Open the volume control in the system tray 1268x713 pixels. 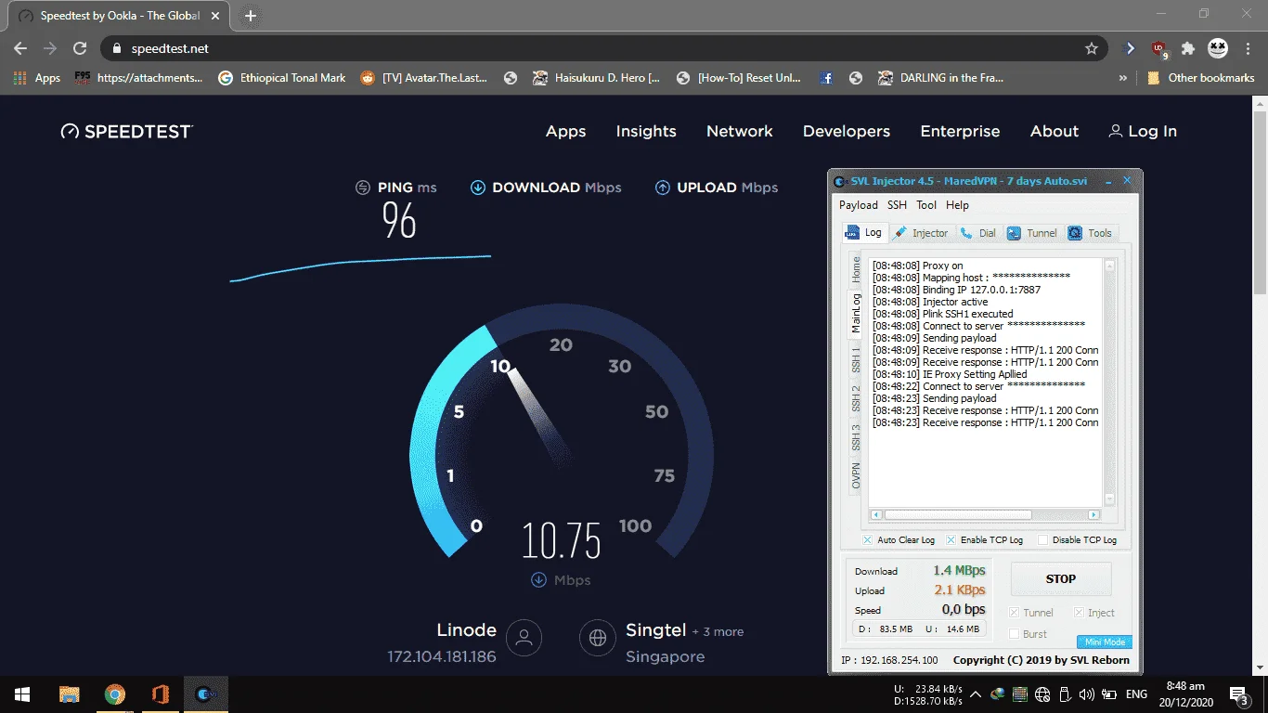1085,694
